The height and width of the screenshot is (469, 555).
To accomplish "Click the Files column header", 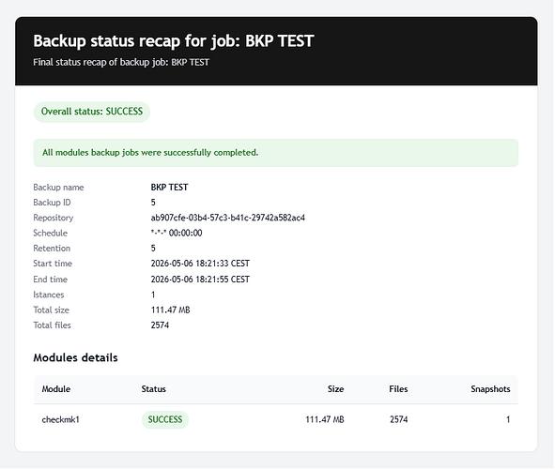I will tap(398, 389).
